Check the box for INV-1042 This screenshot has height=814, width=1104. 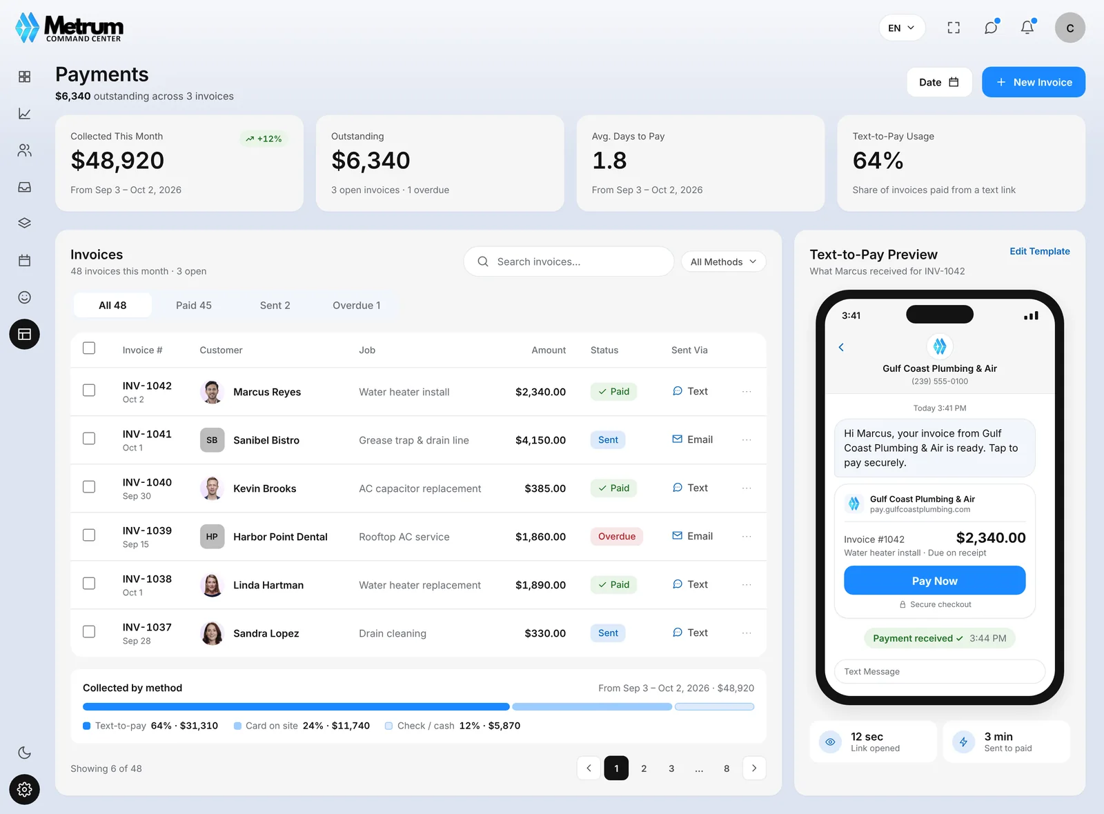(89, 390)
